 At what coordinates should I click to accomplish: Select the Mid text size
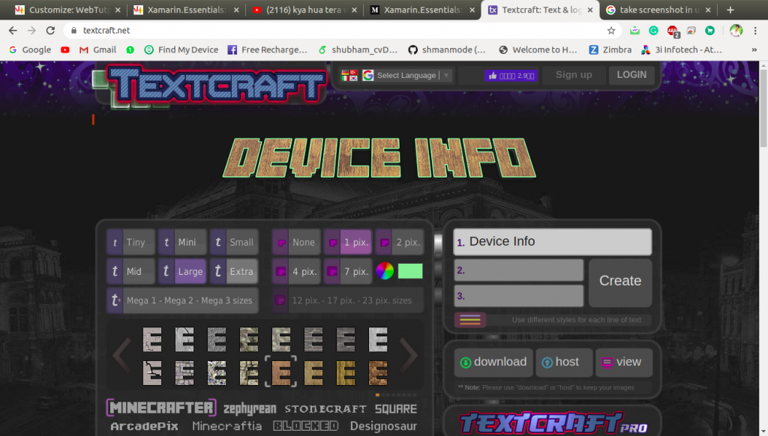point(130,272)
